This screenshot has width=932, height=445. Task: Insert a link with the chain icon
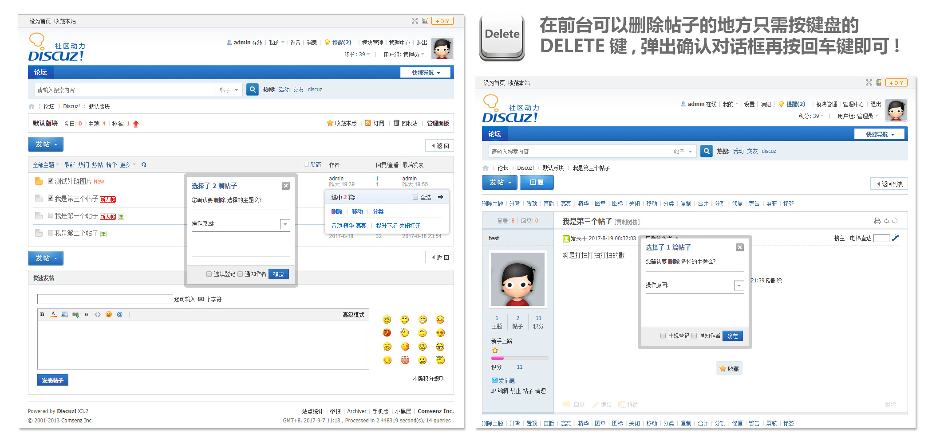click(75, 315)
